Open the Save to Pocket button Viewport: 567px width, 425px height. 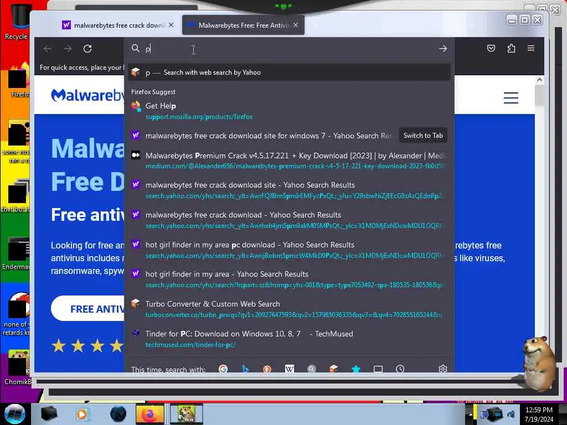491,49
